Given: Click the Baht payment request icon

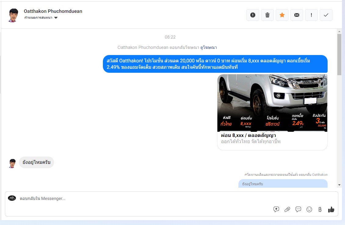Looking at the screenshot, I should [x=320, y=209].
